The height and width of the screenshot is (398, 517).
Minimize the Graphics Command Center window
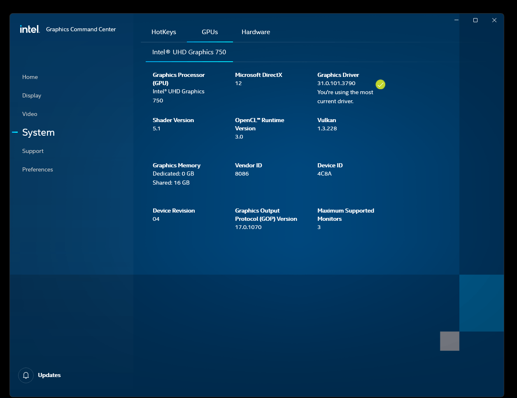(456, 20)
